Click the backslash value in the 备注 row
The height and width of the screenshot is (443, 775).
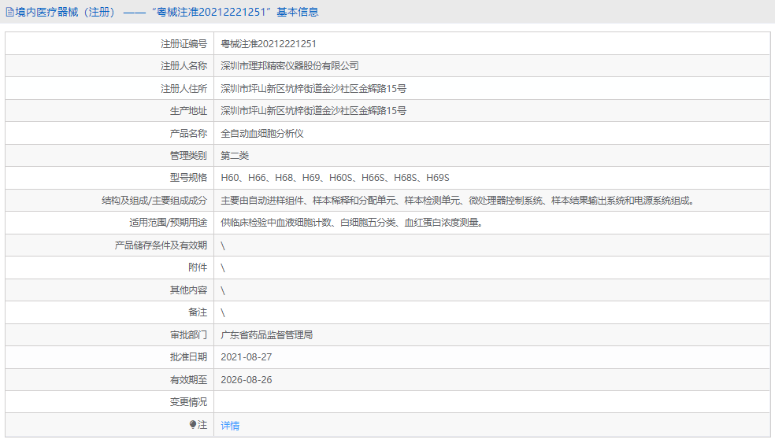(223, 312)
